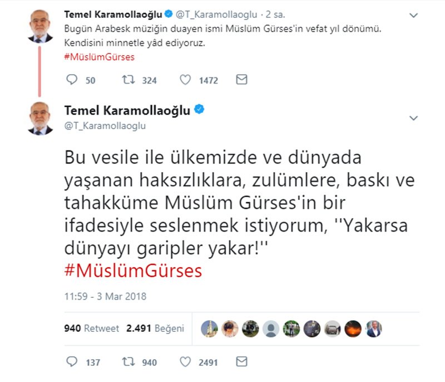Screen dimensions: 445x382
Task: Open the main tweet's chevron dropdown menu
Action: point(413,118)
